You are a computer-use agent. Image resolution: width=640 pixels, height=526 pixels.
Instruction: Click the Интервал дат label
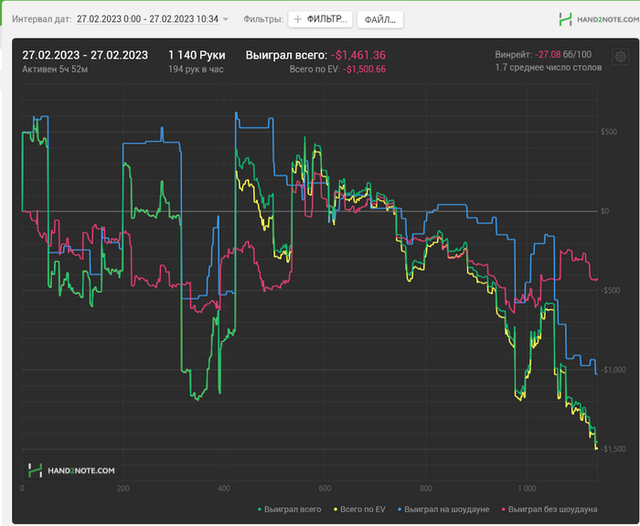[40, 18]
